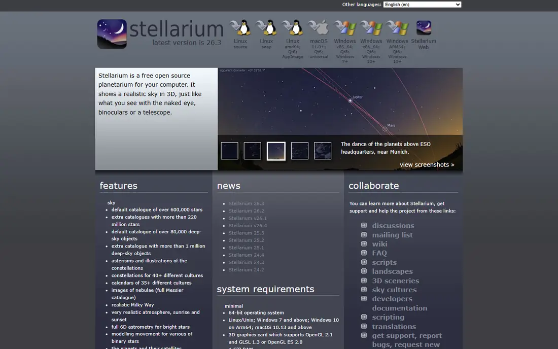Open the Stellarium 25.2 news item
Viewport: 558px width, 349px height.
(x=246, y=240)
